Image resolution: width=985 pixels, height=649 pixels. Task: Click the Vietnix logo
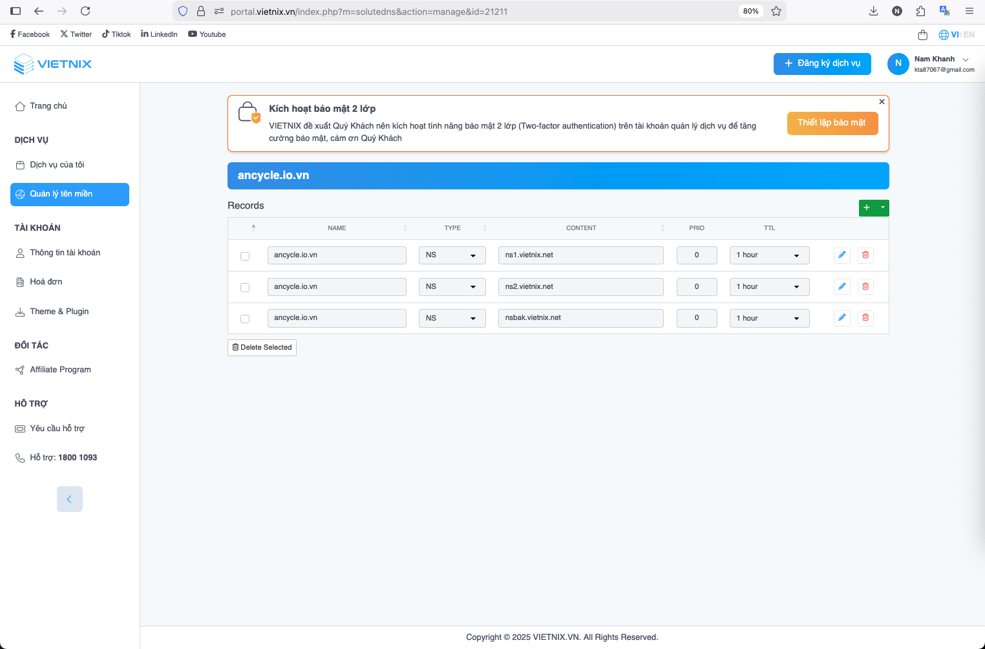[x=53, y=64]
